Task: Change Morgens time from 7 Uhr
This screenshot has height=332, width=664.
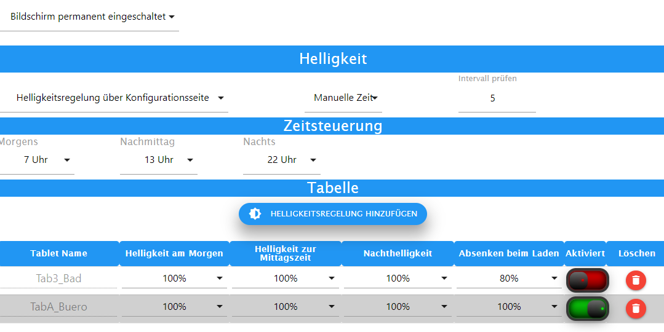Action: pyautogui.click(x=38, y=160)
